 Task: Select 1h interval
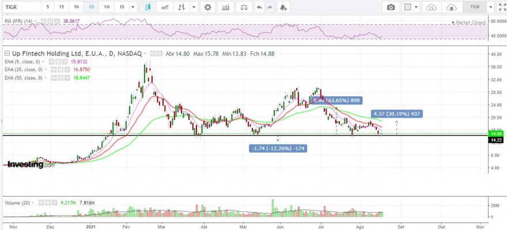pos(76,7)
